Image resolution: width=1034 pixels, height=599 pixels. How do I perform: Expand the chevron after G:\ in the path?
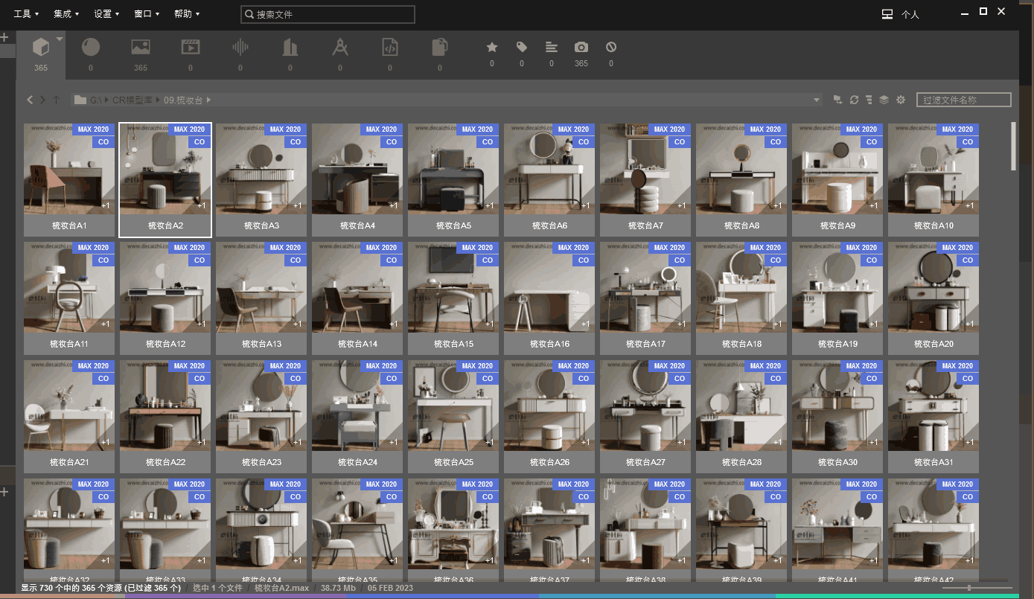pos(108,100)
